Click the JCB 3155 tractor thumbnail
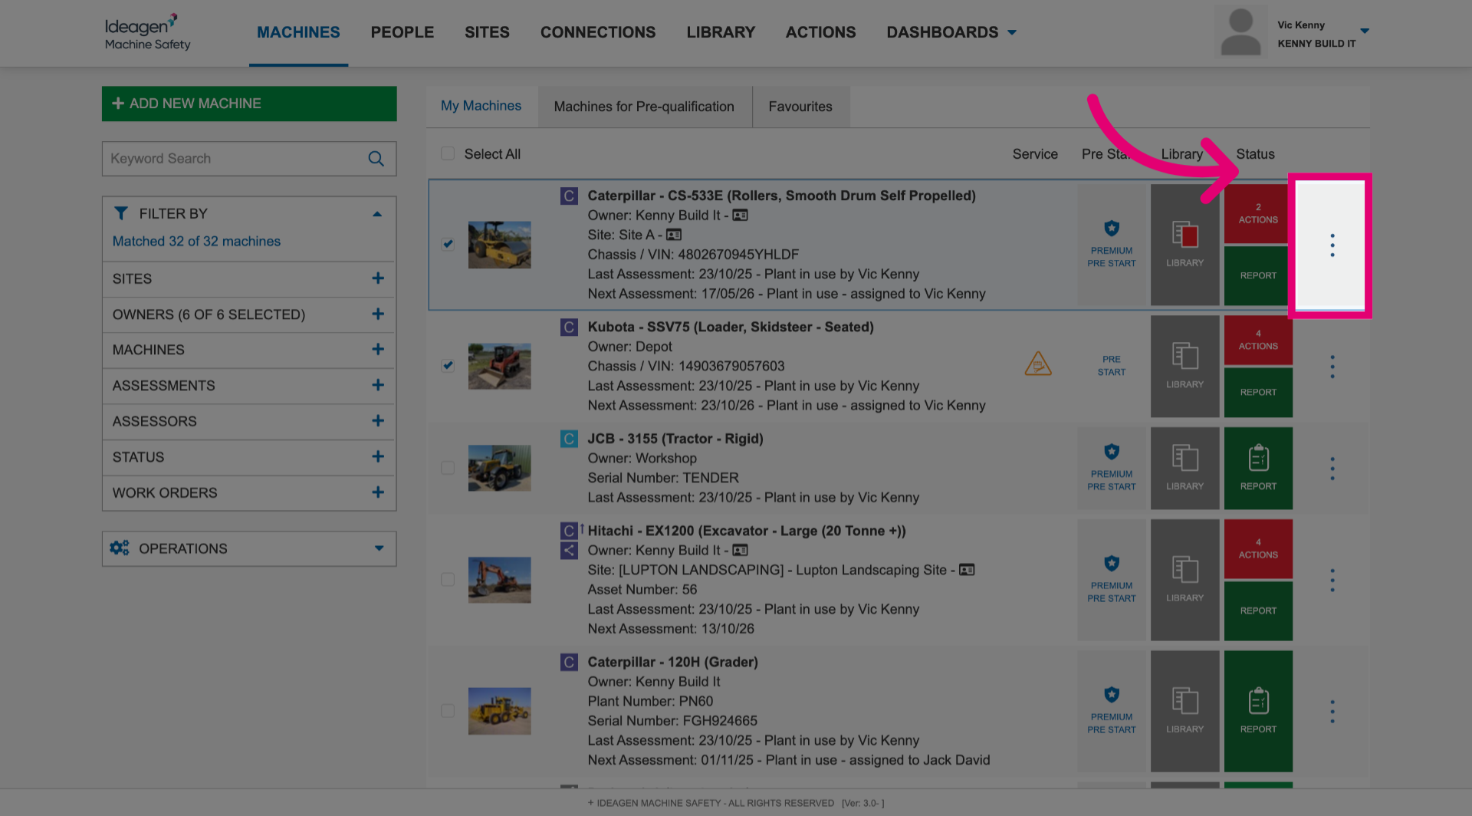1472x816 pixels. (x=499, y=468)
